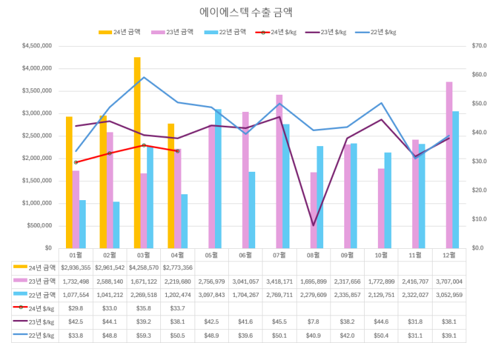Select the cell $2,773,356

(x=177, y=268)
